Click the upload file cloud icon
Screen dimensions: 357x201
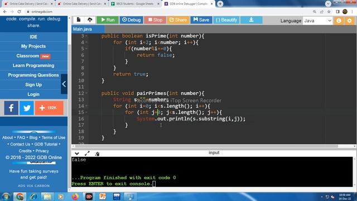90,20
